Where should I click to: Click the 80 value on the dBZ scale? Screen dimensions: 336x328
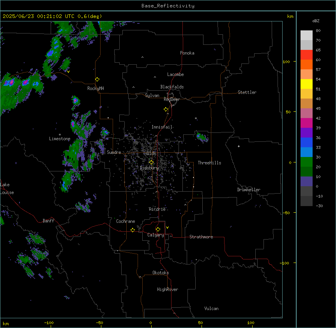[318, 31]
